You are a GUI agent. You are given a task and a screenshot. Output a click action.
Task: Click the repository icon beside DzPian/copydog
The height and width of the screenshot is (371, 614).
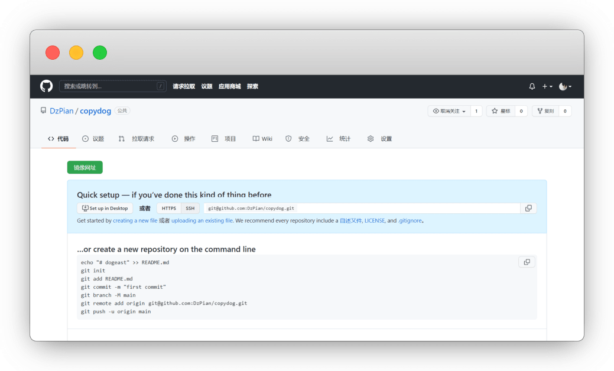point(43,110)
